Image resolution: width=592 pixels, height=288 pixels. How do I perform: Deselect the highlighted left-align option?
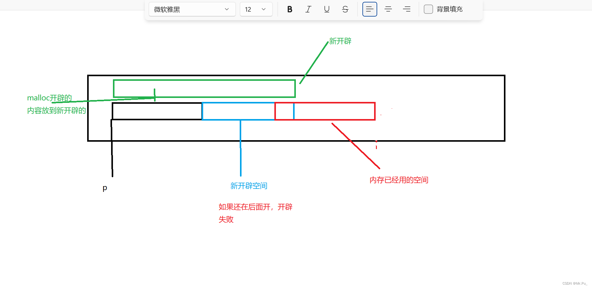click(x=370, y=9)
